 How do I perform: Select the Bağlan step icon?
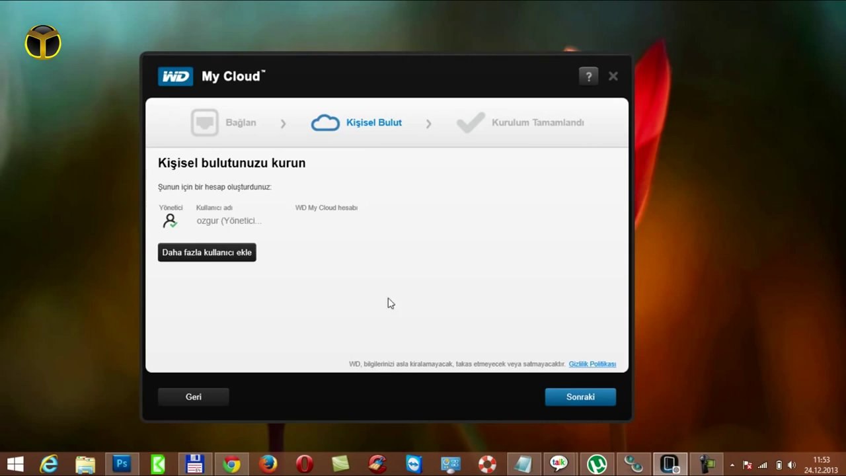tap(205, 123)
